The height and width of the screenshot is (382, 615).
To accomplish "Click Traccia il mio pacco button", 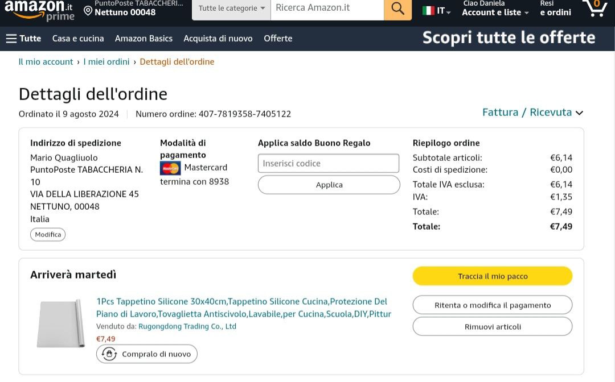I will pyautogui.click(x=492, y=276).
